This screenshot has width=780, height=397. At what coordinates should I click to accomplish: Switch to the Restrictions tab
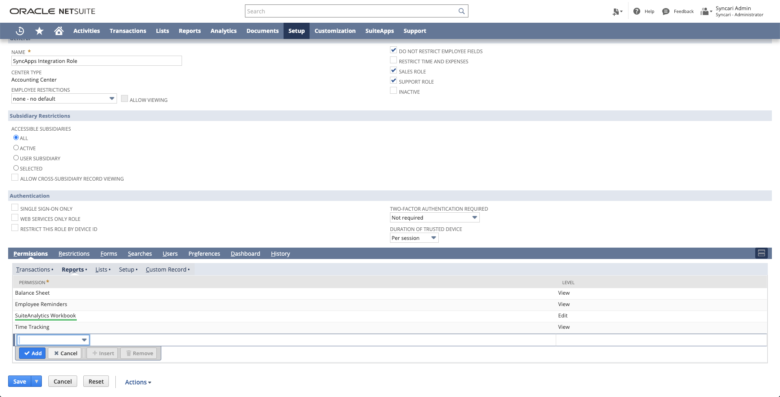[74, 254]
